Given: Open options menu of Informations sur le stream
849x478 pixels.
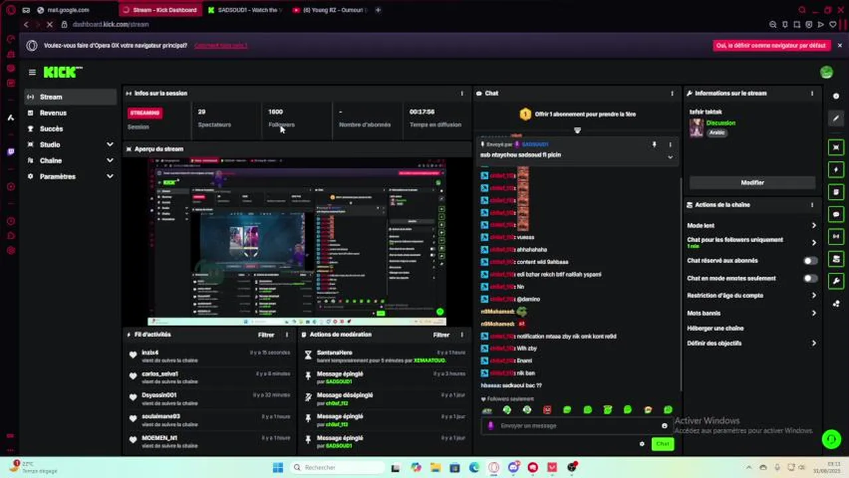Looking at the screenshot, I should [812, 94].
